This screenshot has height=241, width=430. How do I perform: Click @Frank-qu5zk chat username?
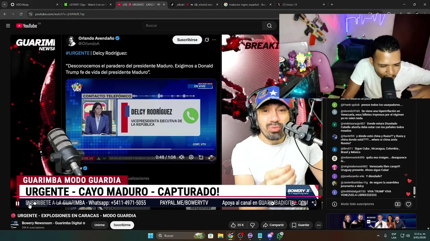350,105
